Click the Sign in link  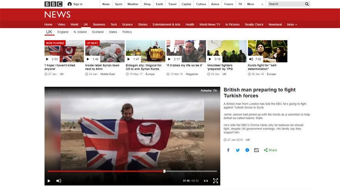75,4
